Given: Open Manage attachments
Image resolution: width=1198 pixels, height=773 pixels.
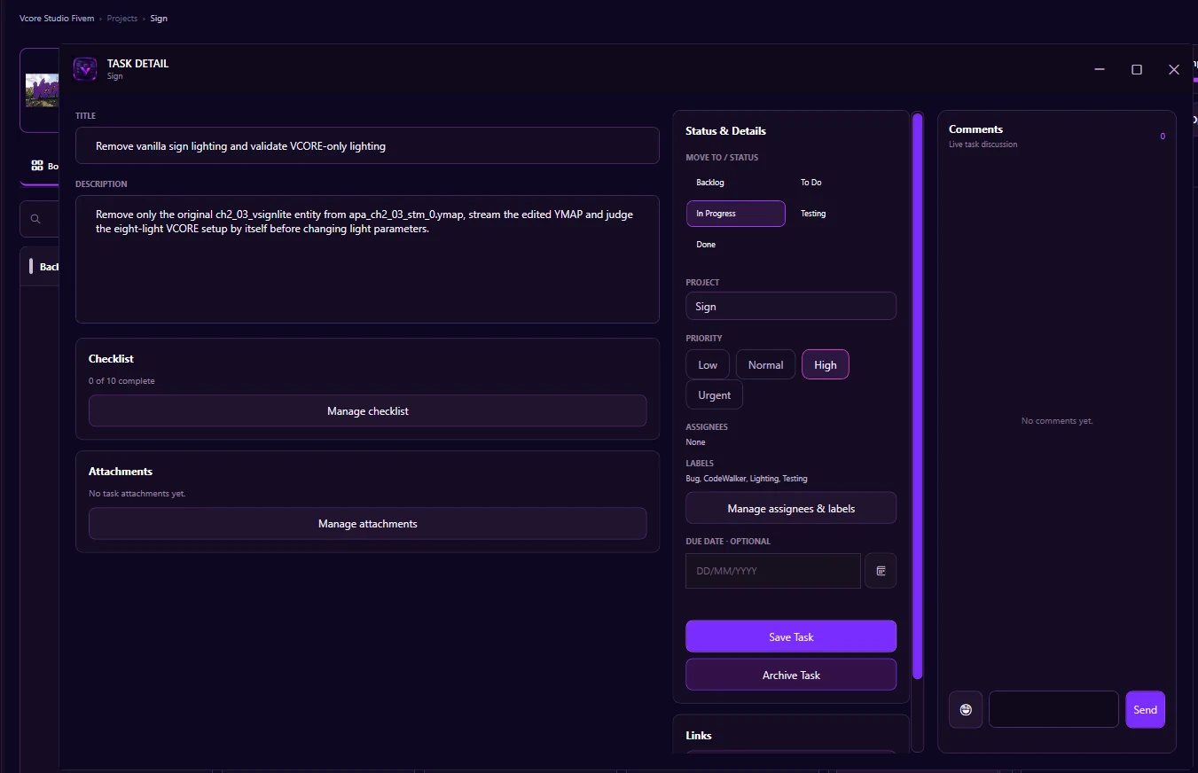Looking at the screenshot, I should (368, 524).
